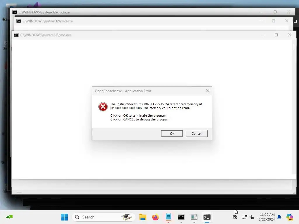The height and width of the screenshot is (224, 299).
Task: Open the clock showing 11:09 AM
Action: tap(267, 217)
